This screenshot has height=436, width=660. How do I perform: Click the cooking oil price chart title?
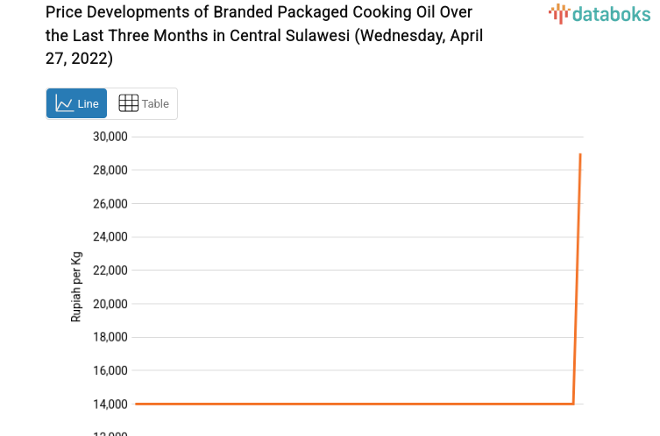(264, 35)
